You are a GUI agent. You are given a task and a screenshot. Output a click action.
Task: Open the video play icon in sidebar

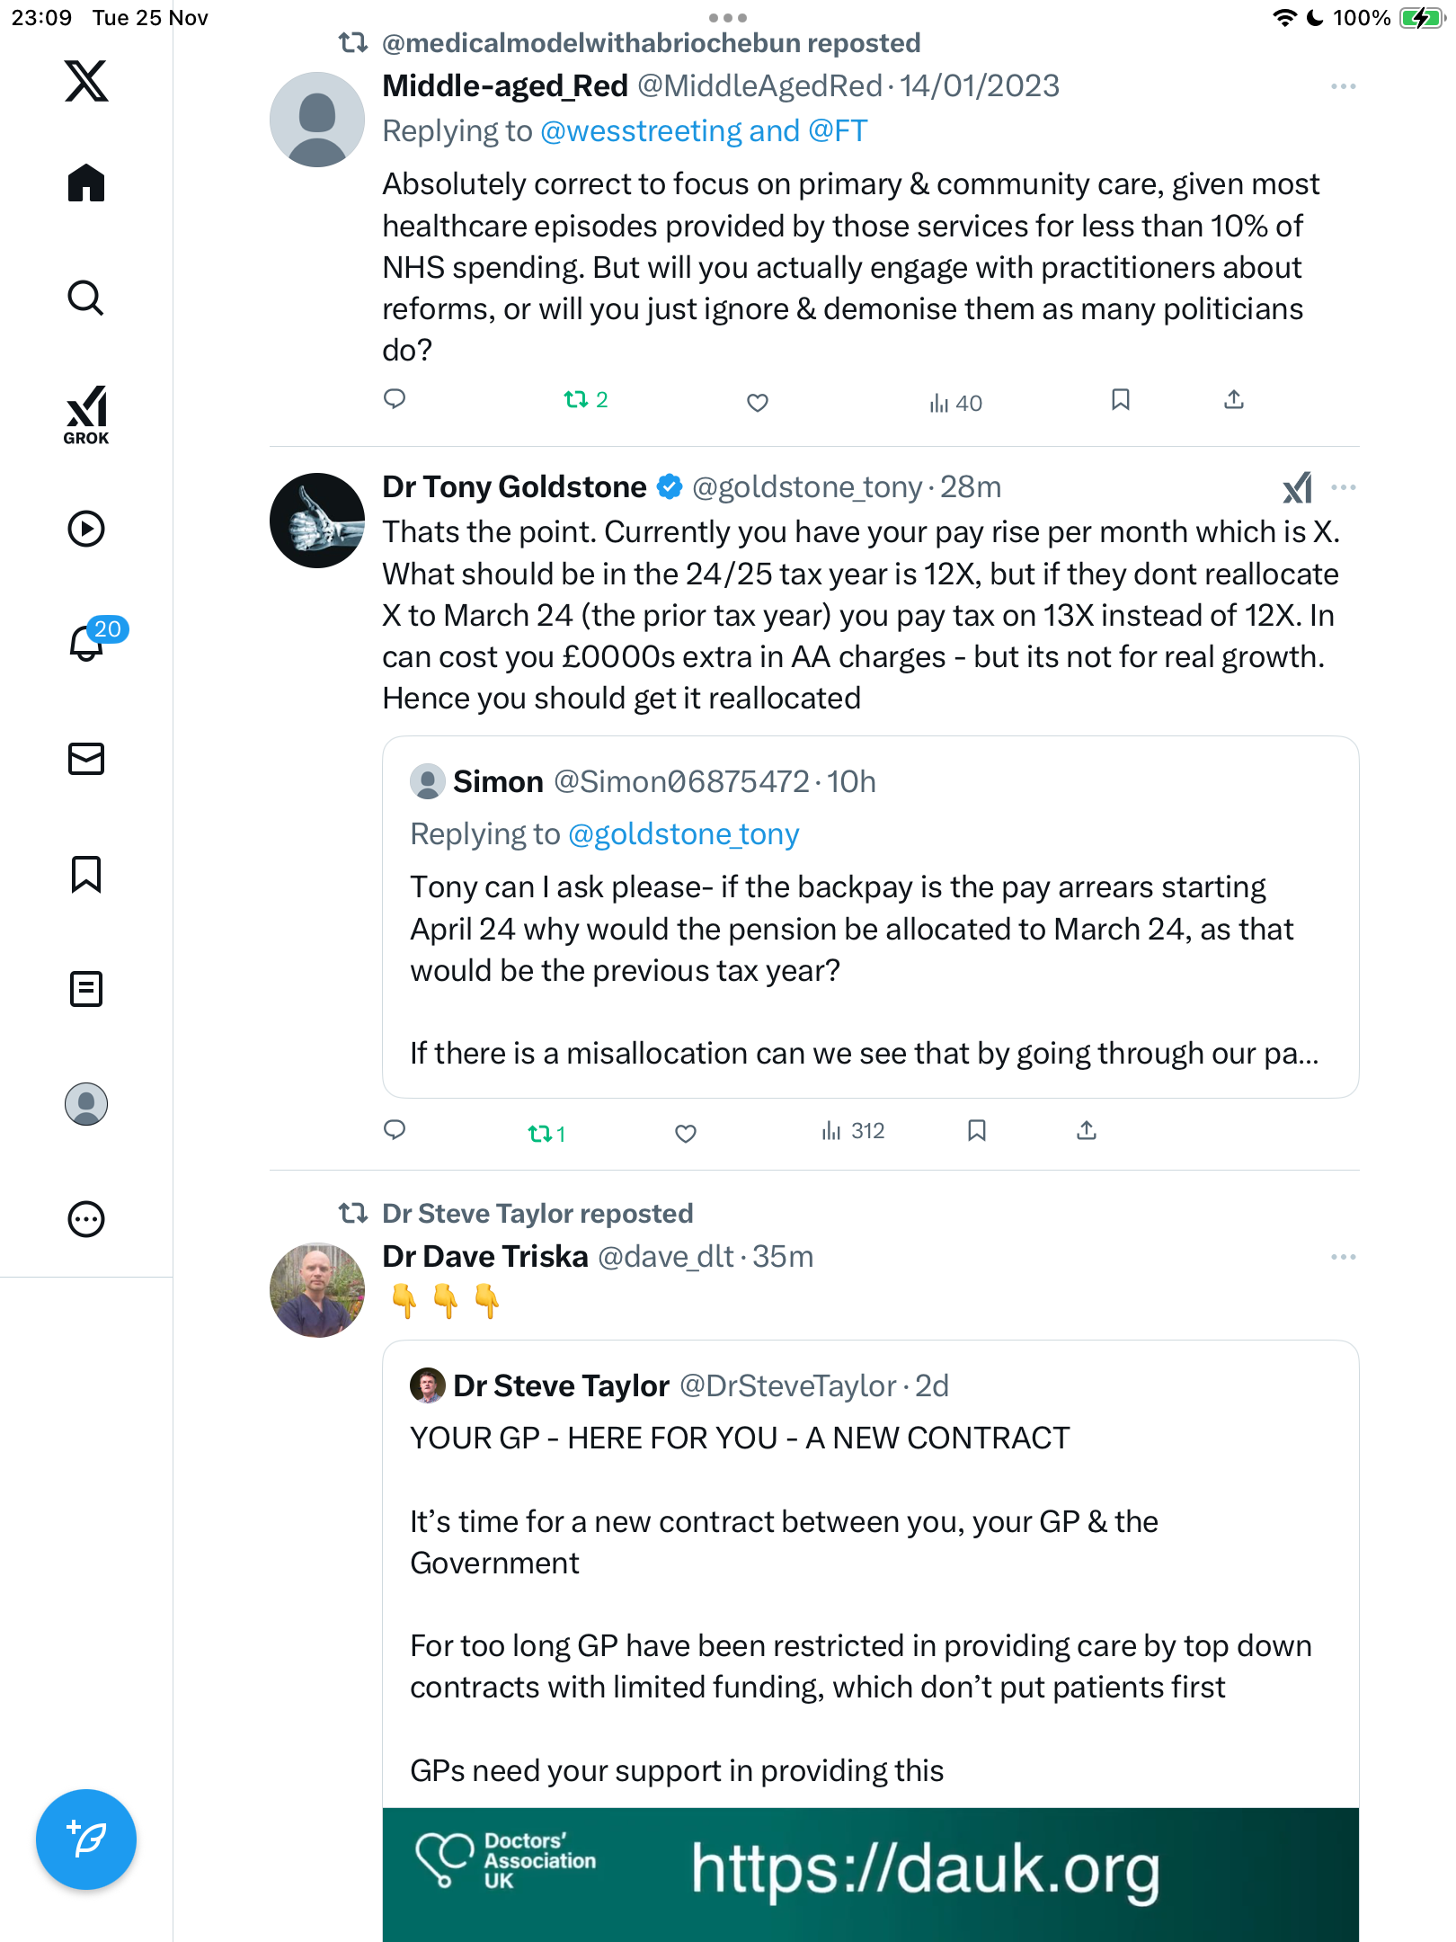click(x=86, y=529)
